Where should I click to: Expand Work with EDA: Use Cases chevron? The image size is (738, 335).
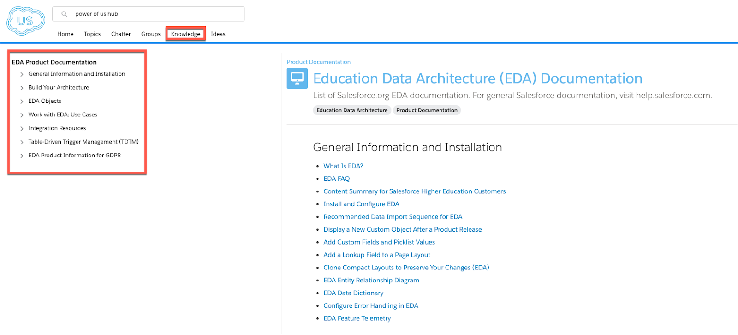coord(22,115)
